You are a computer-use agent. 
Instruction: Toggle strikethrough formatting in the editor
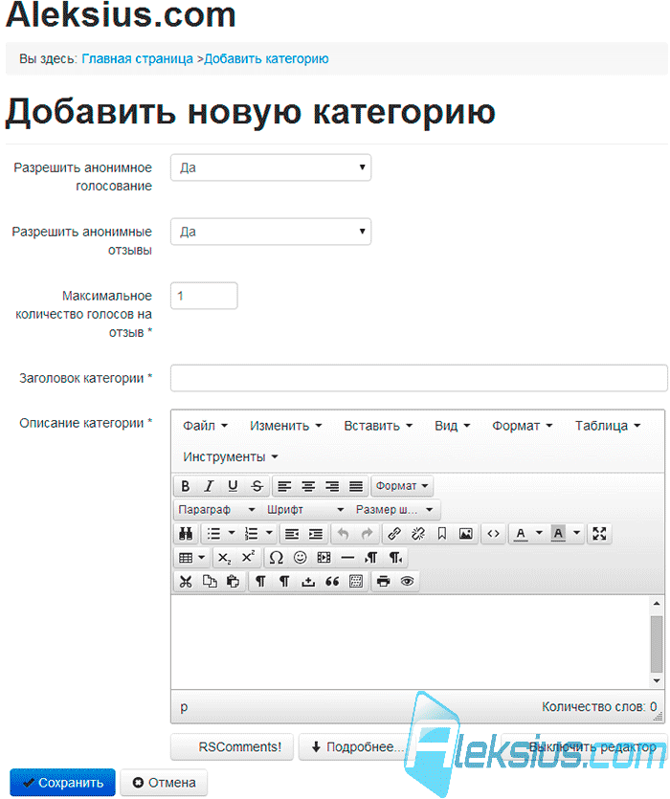(257, 486)
